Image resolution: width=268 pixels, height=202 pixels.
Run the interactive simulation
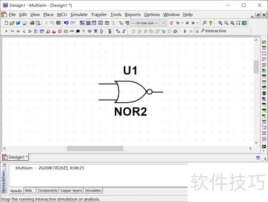click(185, 31)
